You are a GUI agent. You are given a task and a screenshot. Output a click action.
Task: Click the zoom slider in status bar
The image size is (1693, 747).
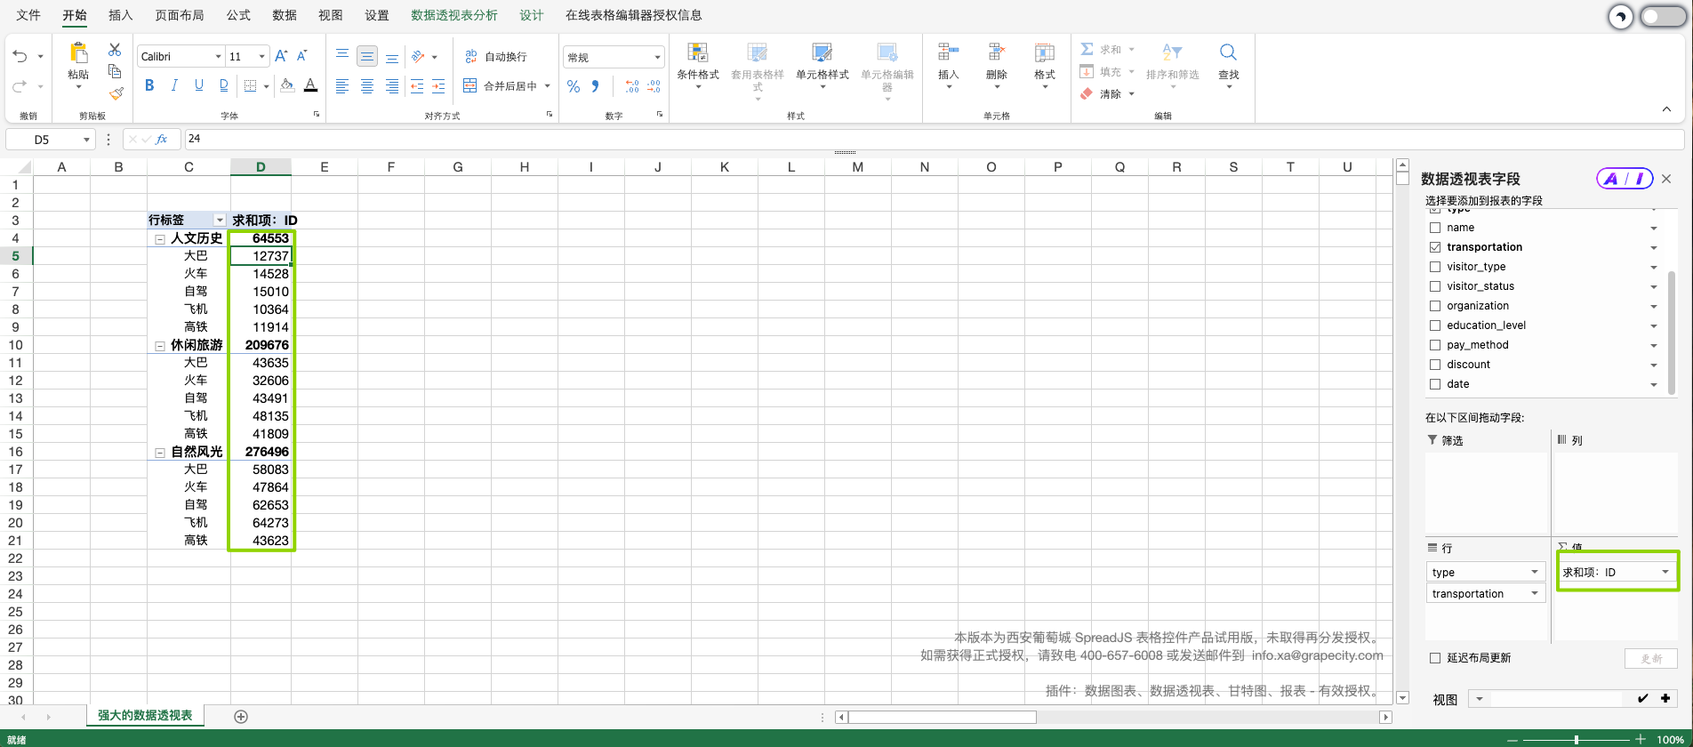(1577, 740)
